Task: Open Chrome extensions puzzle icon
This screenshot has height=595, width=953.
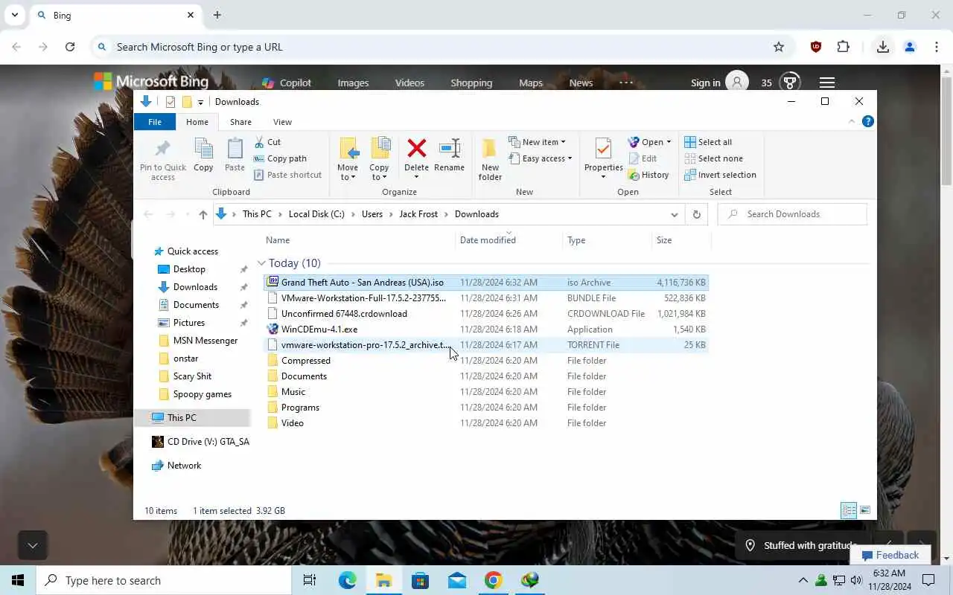Action: point(843,47)
